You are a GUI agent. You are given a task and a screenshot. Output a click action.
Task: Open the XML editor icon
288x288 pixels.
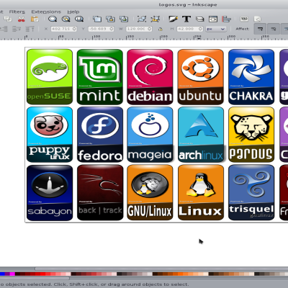(213, 19)
